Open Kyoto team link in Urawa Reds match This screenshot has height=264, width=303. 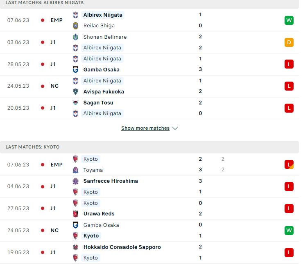pyautogui.click(x=90, y=203)
